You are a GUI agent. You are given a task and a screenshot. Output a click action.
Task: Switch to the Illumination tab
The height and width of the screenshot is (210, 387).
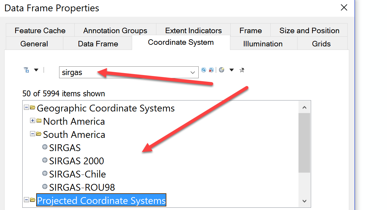pyautogui.click(x=263, y=44)
